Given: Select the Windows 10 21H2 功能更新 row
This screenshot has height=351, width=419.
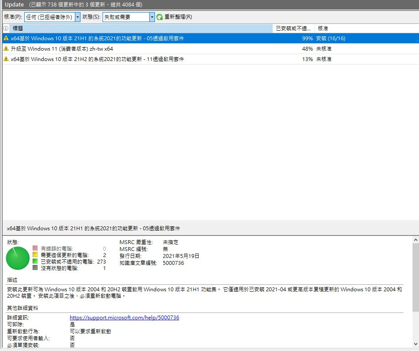Looking at the screenshot, I should click(x=210, y=59).
